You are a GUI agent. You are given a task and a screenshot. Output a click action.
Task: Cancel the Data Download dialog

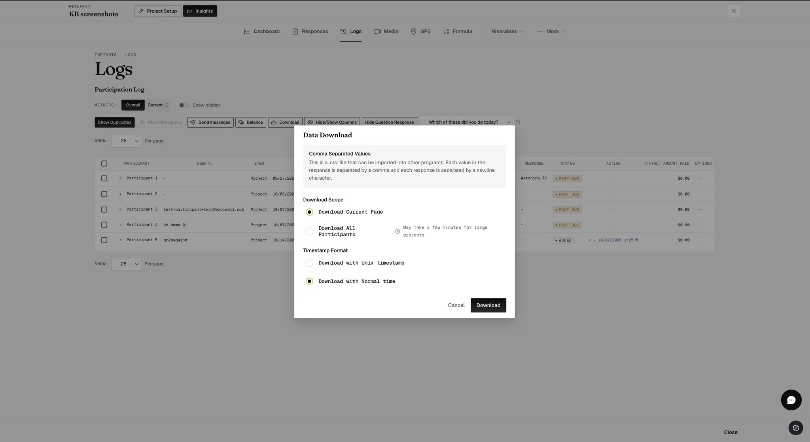(456, 305)
